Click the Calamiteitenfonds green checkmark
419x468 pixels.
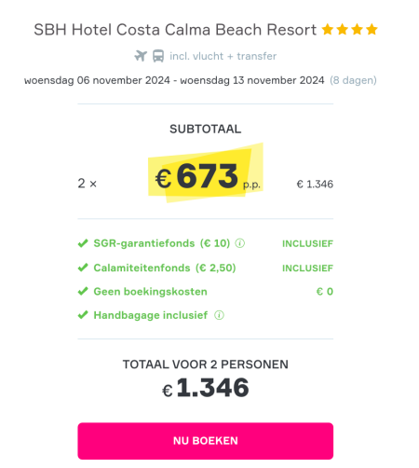coord(83,268)
